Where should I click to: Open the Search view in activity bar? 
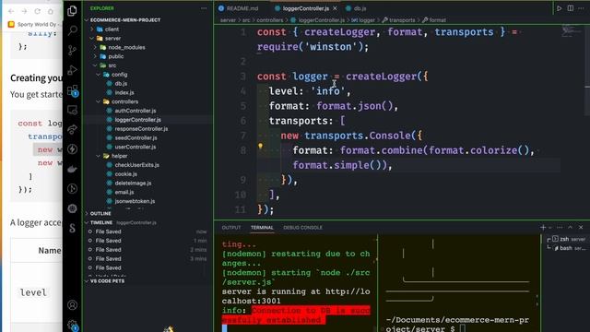72,30
